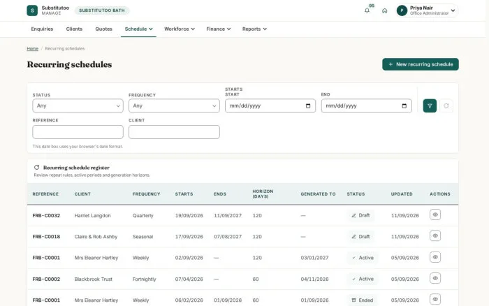
Task: View the Ended Mrs Eleanor Hartley schedule
Action: tap(435, 299)
